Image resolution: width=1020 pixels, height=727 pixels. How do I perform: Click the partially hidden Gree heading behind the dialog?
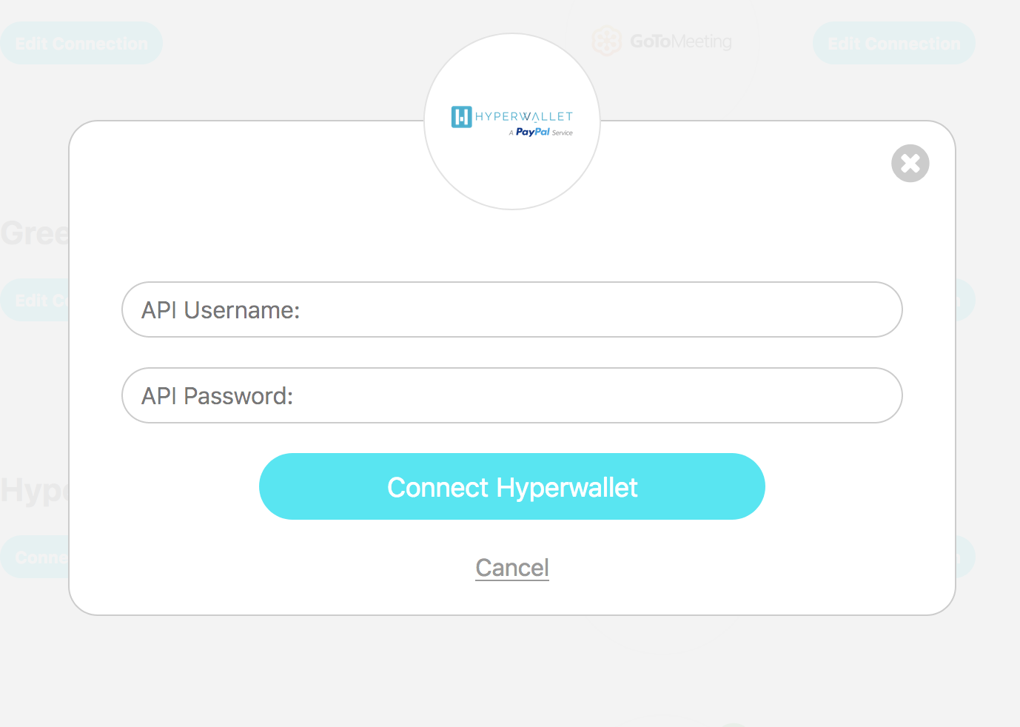[34, 234]
